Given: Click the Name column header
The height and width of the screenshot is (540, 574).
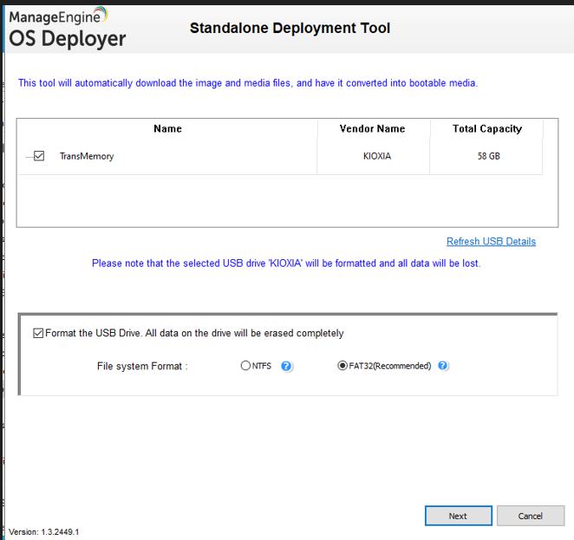Looking at the screenshot, I should [167, 129].
